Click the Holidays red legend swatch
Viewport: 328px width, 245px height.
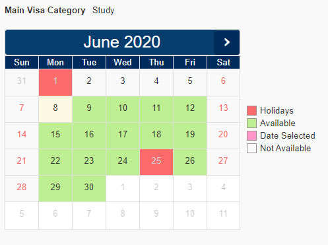pyautogui.click(x=251, y=110)
